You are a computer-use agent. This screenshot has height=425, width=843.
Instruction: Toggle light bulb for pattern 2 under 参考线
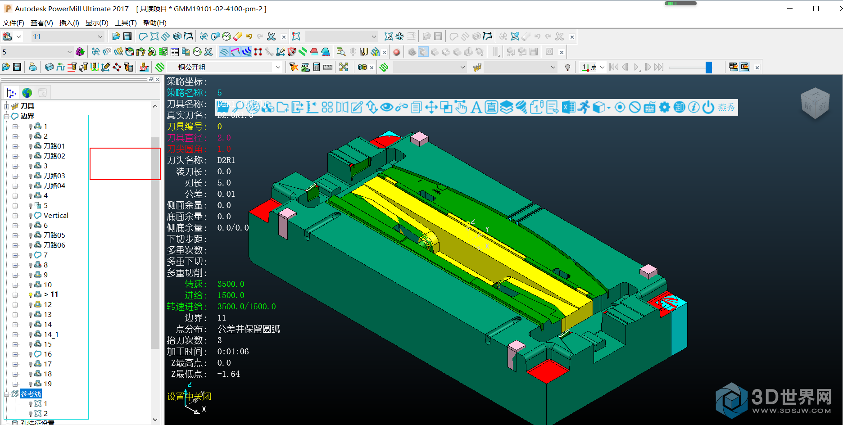pos(31,414)
